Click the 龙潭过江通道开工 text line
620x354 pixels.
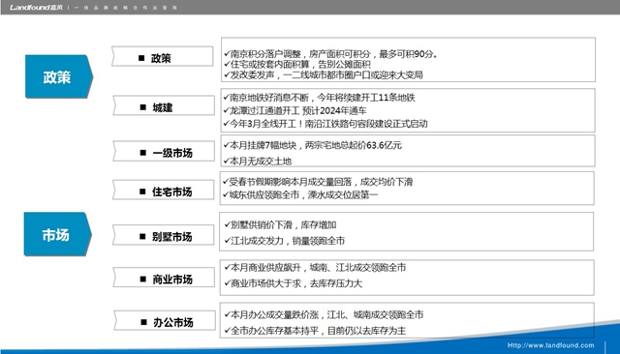pos(294,111)
